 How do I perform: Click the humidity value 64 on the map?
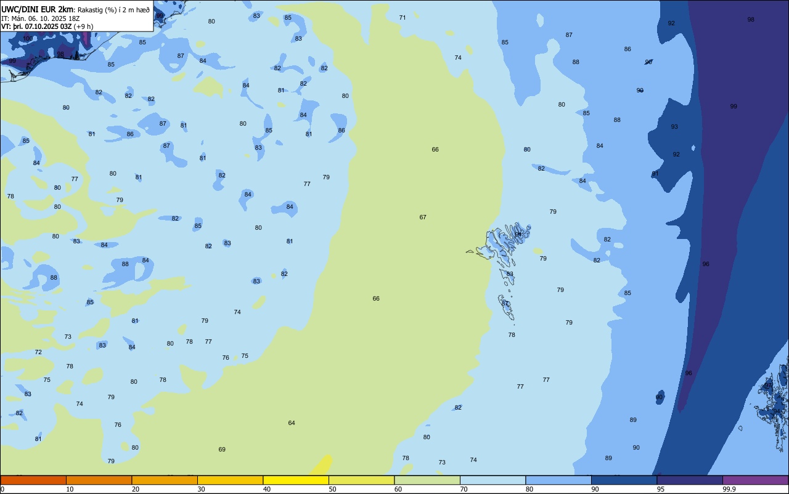(292, 423)
